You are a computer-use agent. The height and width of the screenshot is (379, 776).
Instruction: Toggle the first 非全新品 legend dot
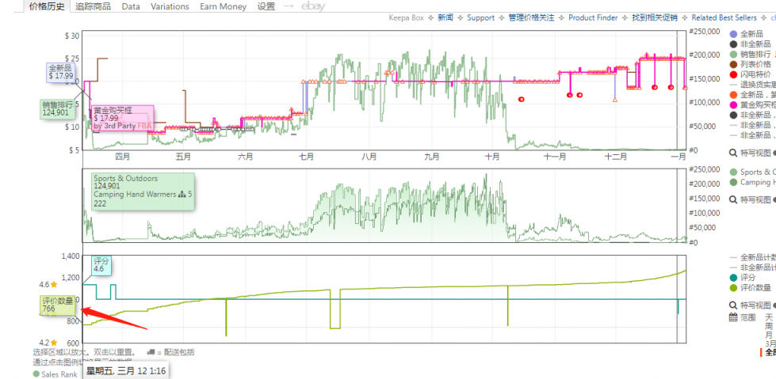(733, 44)
